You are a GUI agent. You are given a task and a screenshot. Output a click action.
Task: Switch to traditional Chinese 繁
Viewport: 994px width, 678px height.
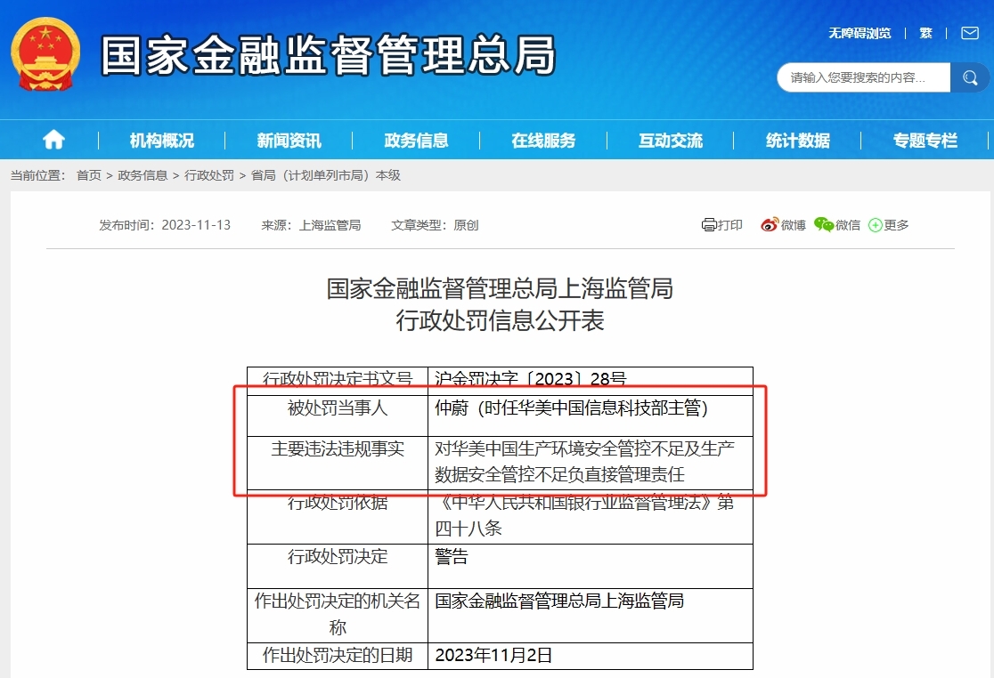click(925, 33)
